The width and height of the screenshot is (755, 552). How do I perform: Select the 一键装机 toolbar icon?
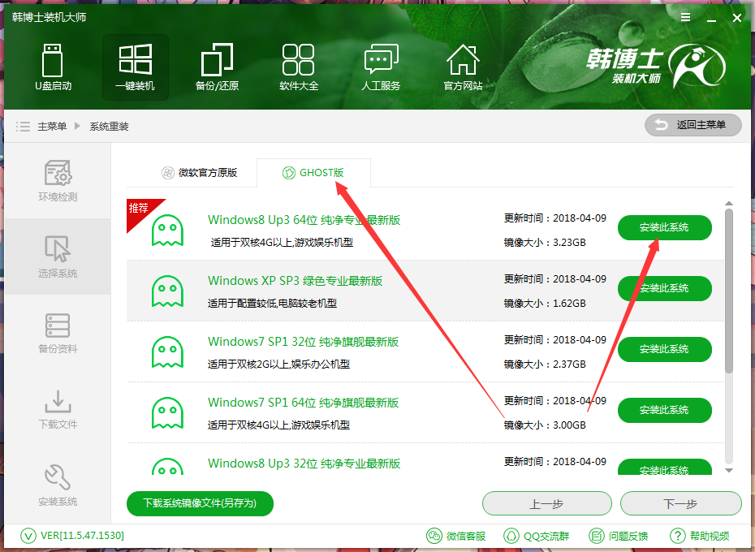pos(136,67)
